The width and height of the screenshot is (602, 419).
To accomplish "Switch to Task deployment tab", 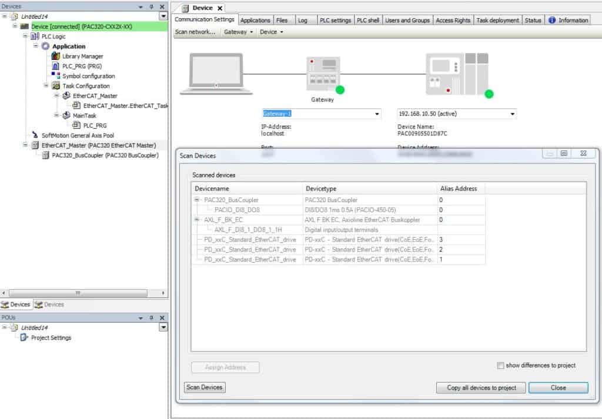I will 497,21.
